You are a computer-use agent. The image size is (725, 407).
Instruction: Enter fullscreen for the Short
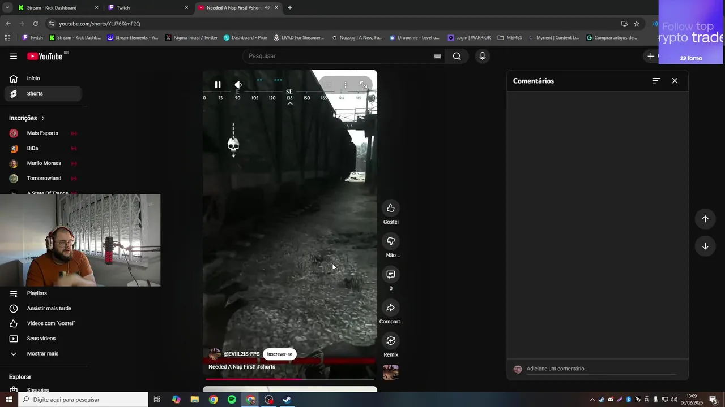(x=364, y=85)
